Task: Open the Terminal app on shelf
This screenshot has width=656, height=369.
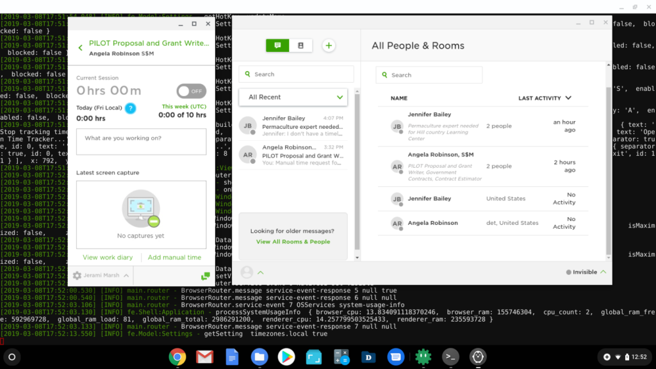Action: (x=450, y=357)
